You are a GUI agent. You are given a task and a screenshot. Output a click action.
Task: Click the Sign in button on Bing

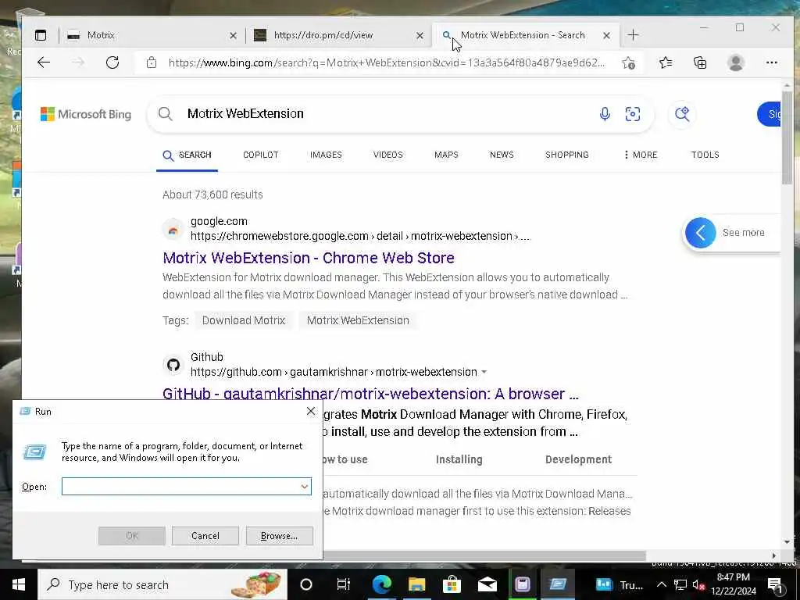click(x=769, y=114)
